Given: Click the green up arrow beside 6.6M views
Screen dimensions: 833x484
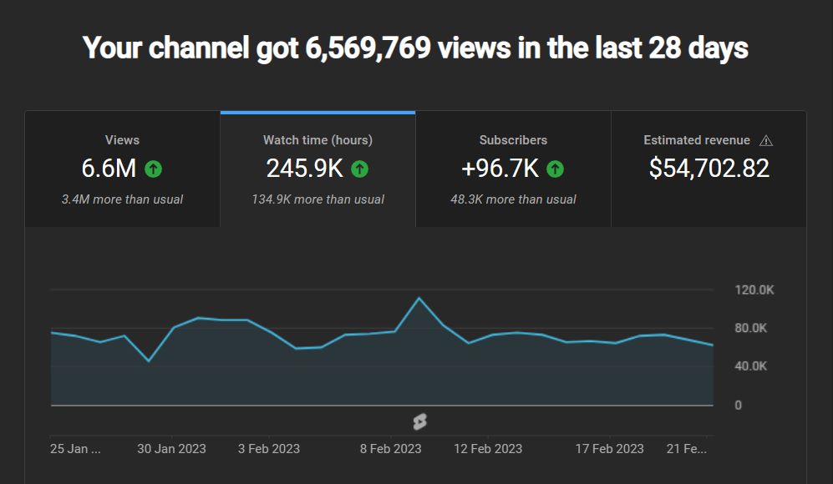Looking at the screenshot, I should 153,169.
